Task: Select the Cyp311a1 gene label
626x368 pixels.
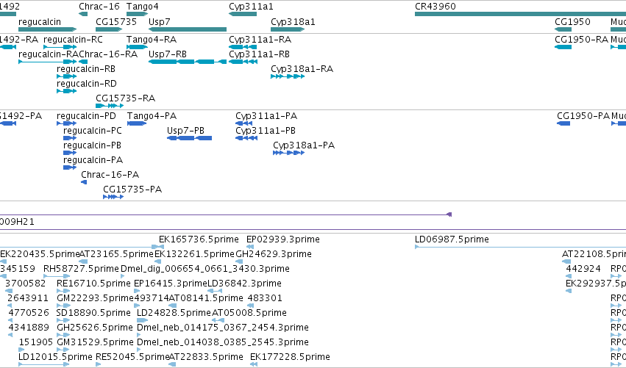Action: click(x=251, y=7)
